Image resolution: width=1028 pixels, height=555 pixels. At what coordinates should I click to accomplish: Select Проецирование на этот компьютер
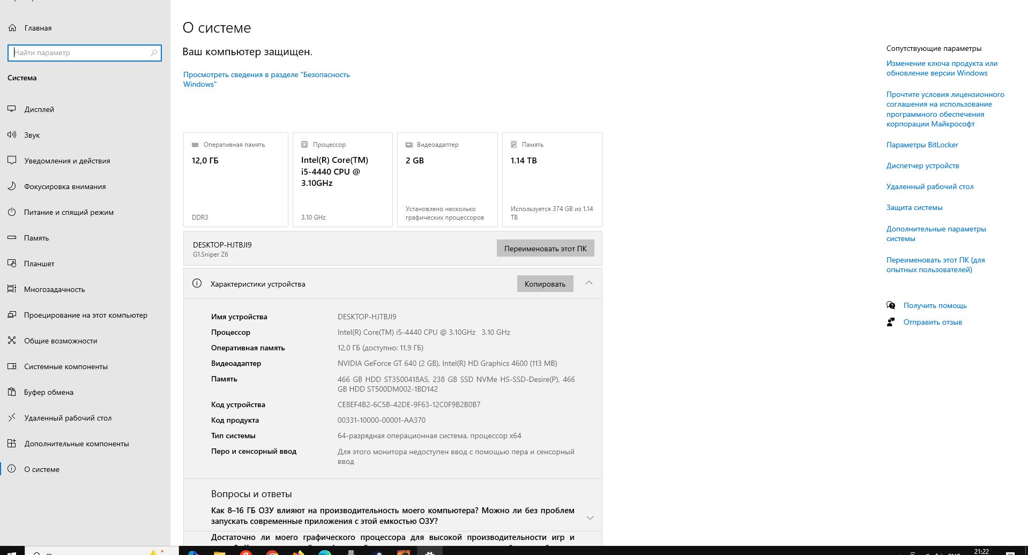tap(85, 315)
